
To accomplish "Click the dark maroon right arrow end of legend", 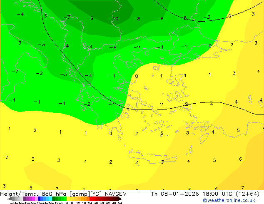I will click(x=120, y=199).
